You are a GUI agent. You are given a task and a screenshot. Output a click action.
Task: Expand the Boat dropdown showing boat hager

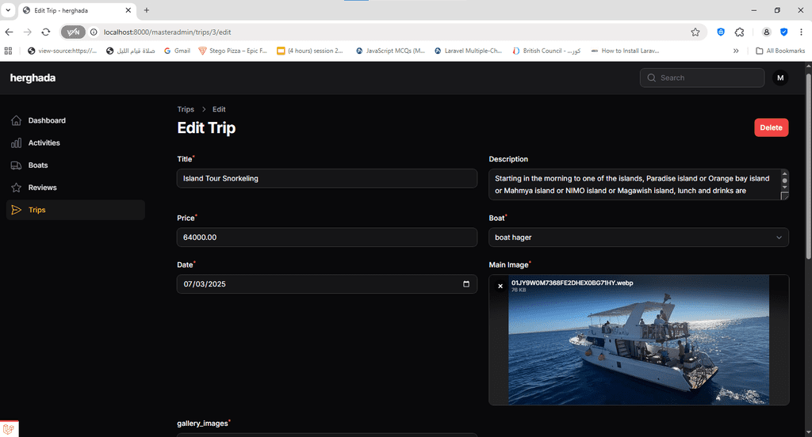pyautogui.click(x=638, y=237)
